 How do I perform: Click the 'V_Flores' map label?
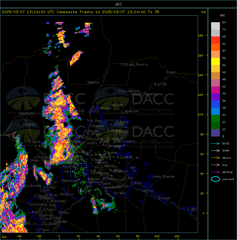[43, 230]
